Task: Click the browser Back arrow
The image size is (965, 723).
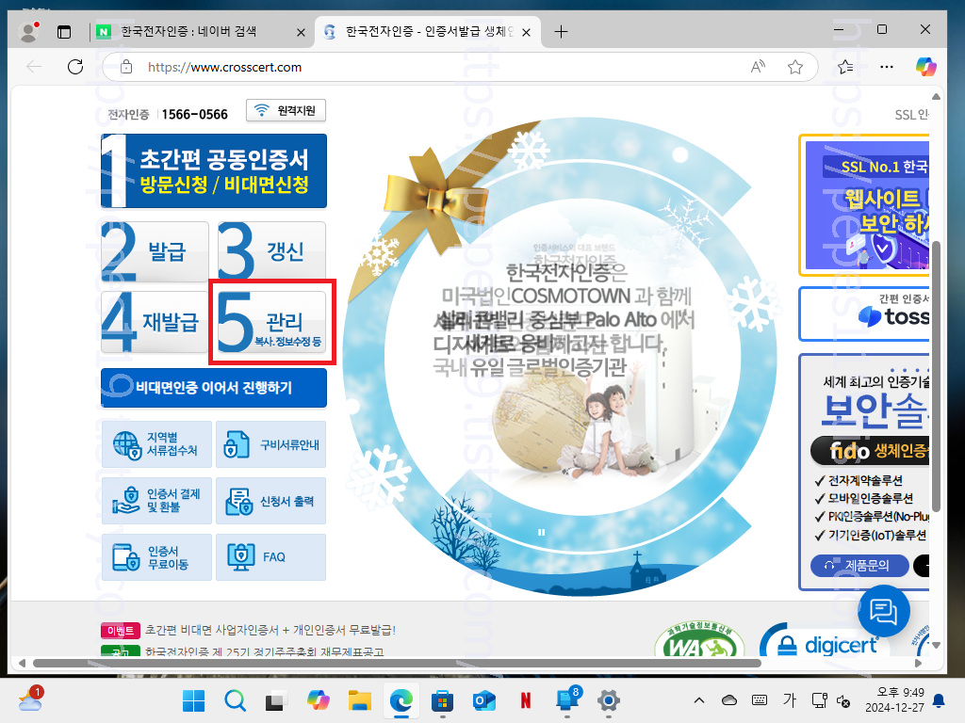Action: click(34, 67)
